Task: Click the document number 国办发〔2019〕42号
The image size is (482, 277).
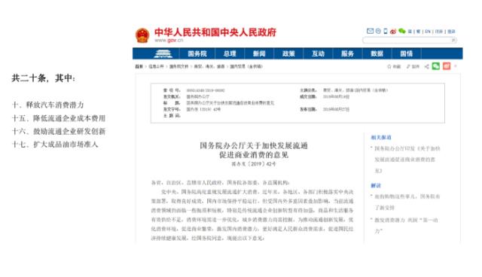Action: 254,164
